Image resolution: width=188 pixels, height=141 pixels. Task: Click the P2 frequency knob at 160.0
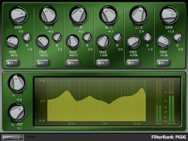[x=43, y=42]
